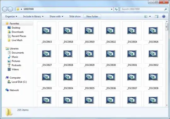Select the _DSC0922 thumbnail

tap(111, 31)
